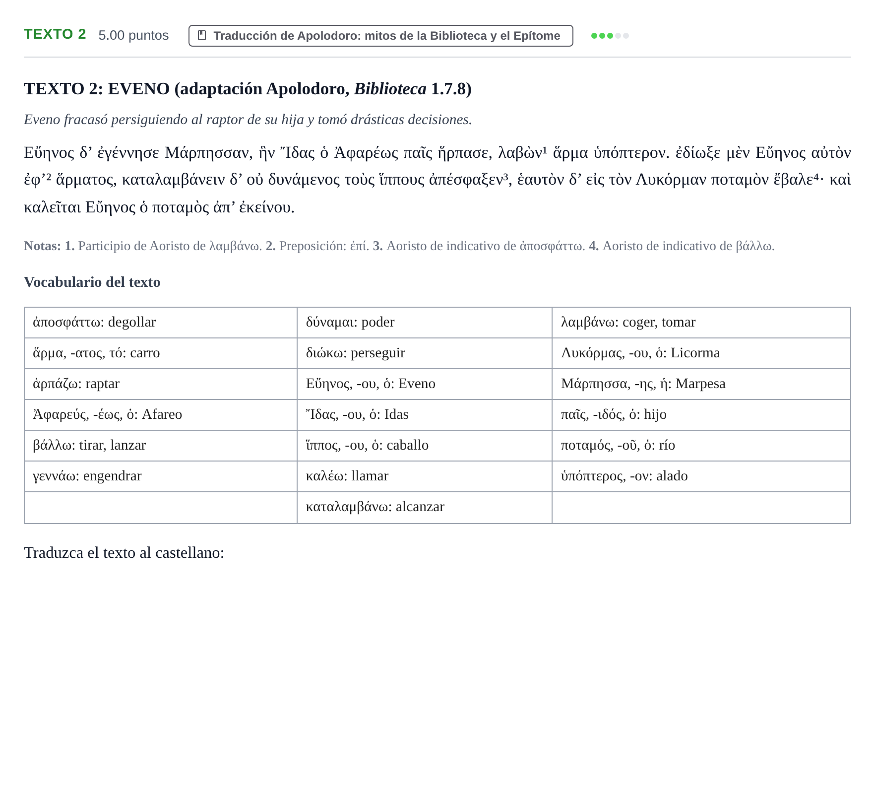Select the cell ποταμός, -οῦ, ὁ: río

[701, 446]
